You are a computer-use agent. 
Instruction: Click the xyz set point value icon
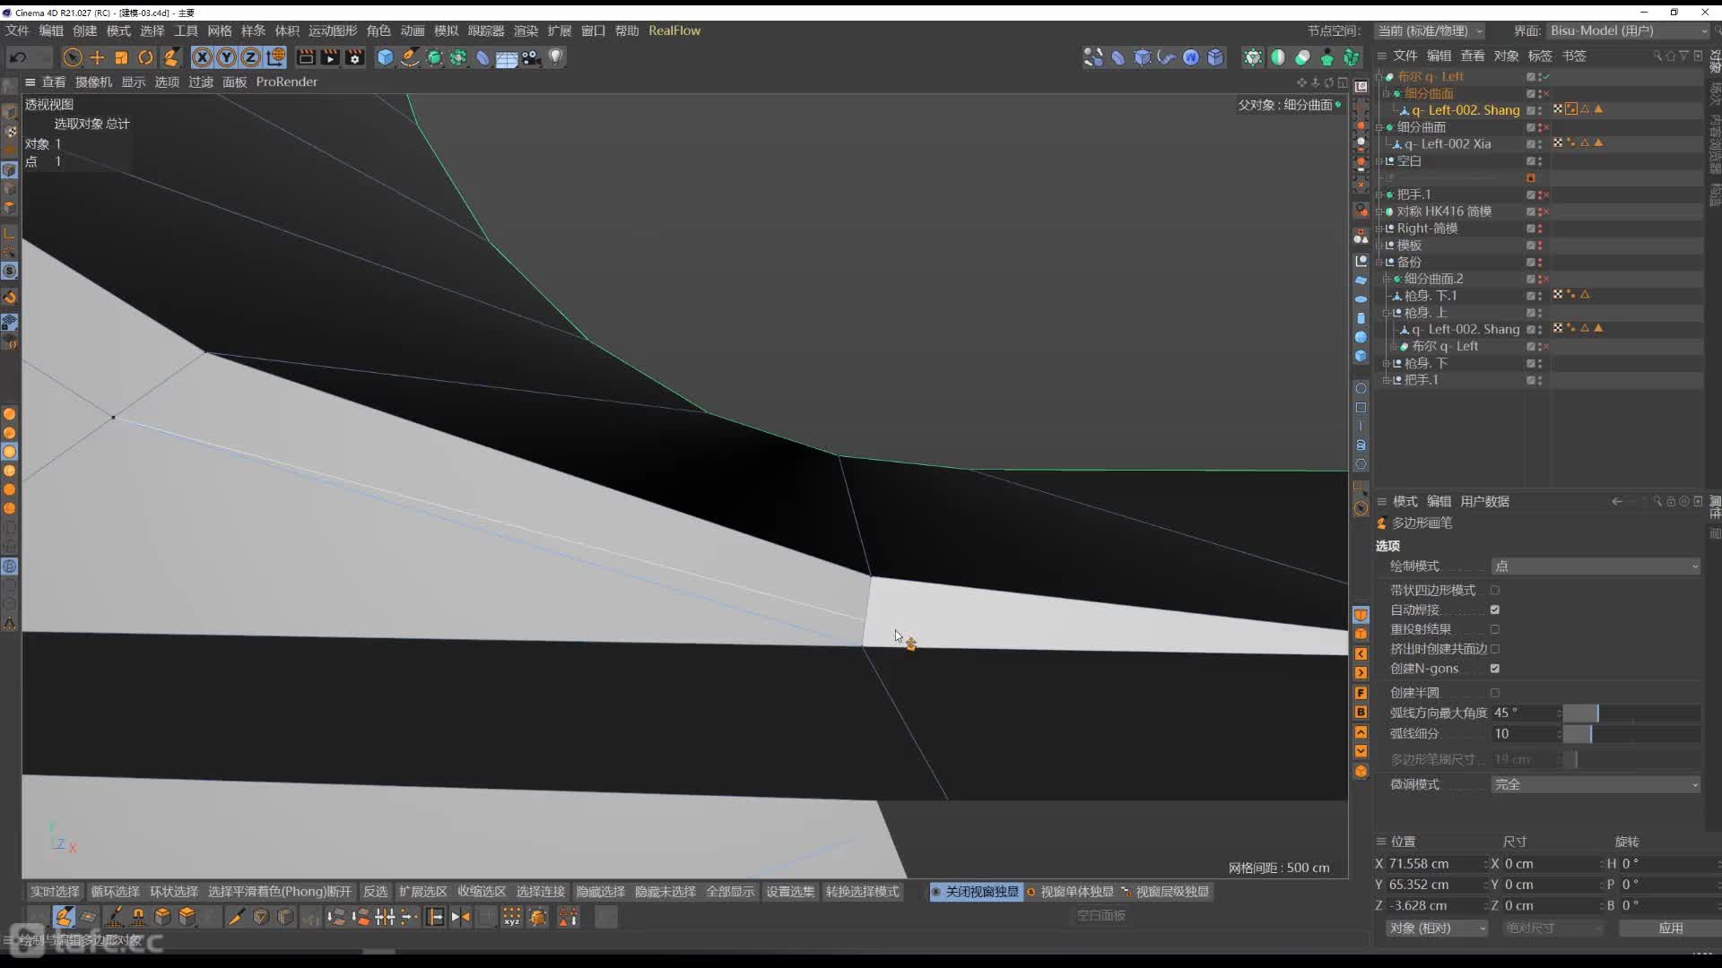[512, 917]
